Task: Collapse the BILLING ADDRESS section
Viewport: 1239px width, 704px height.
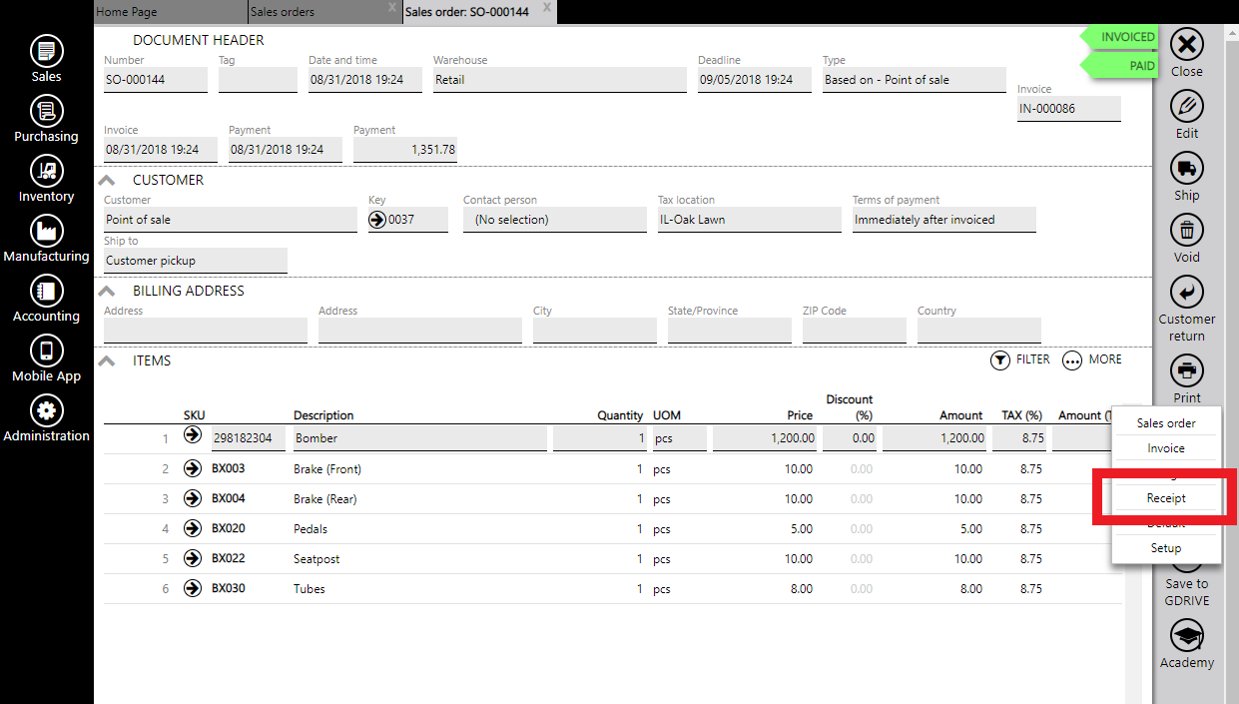Action: pyautogui.click(x=107, y=292)
